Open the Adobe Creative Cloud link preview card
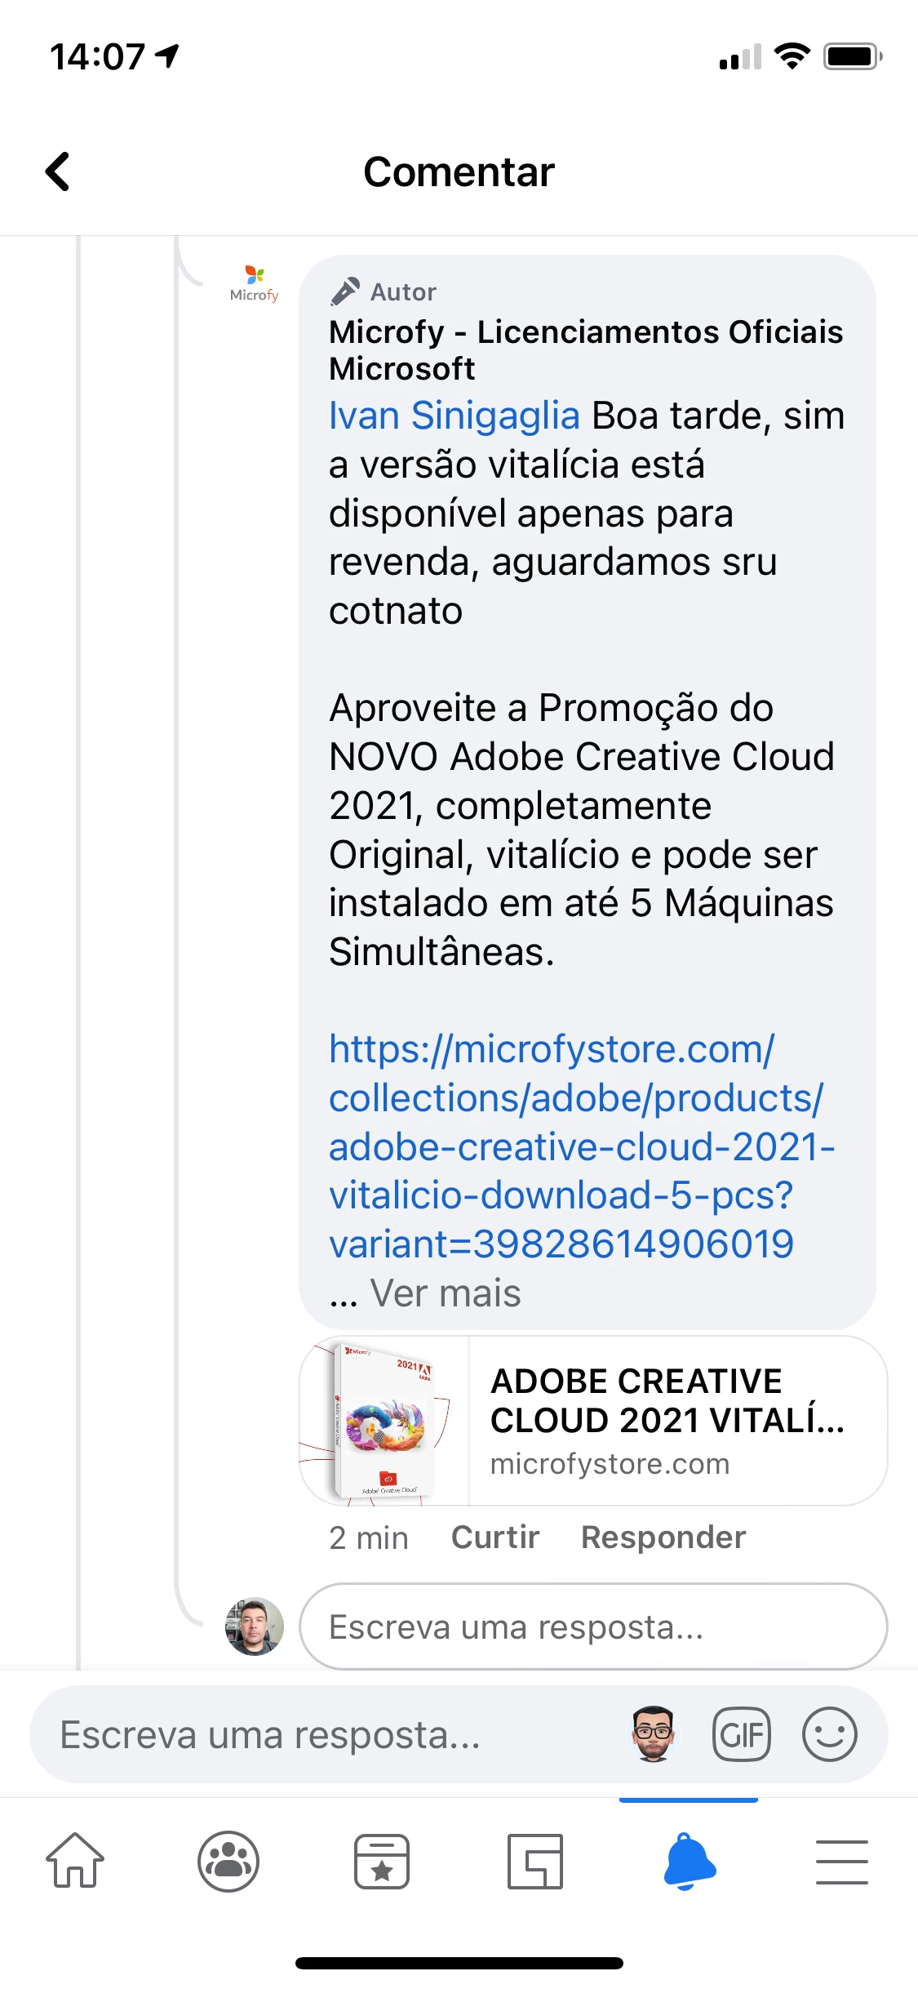The image size is (918, 1989). pyautogui.click(x=593, y=1421)
